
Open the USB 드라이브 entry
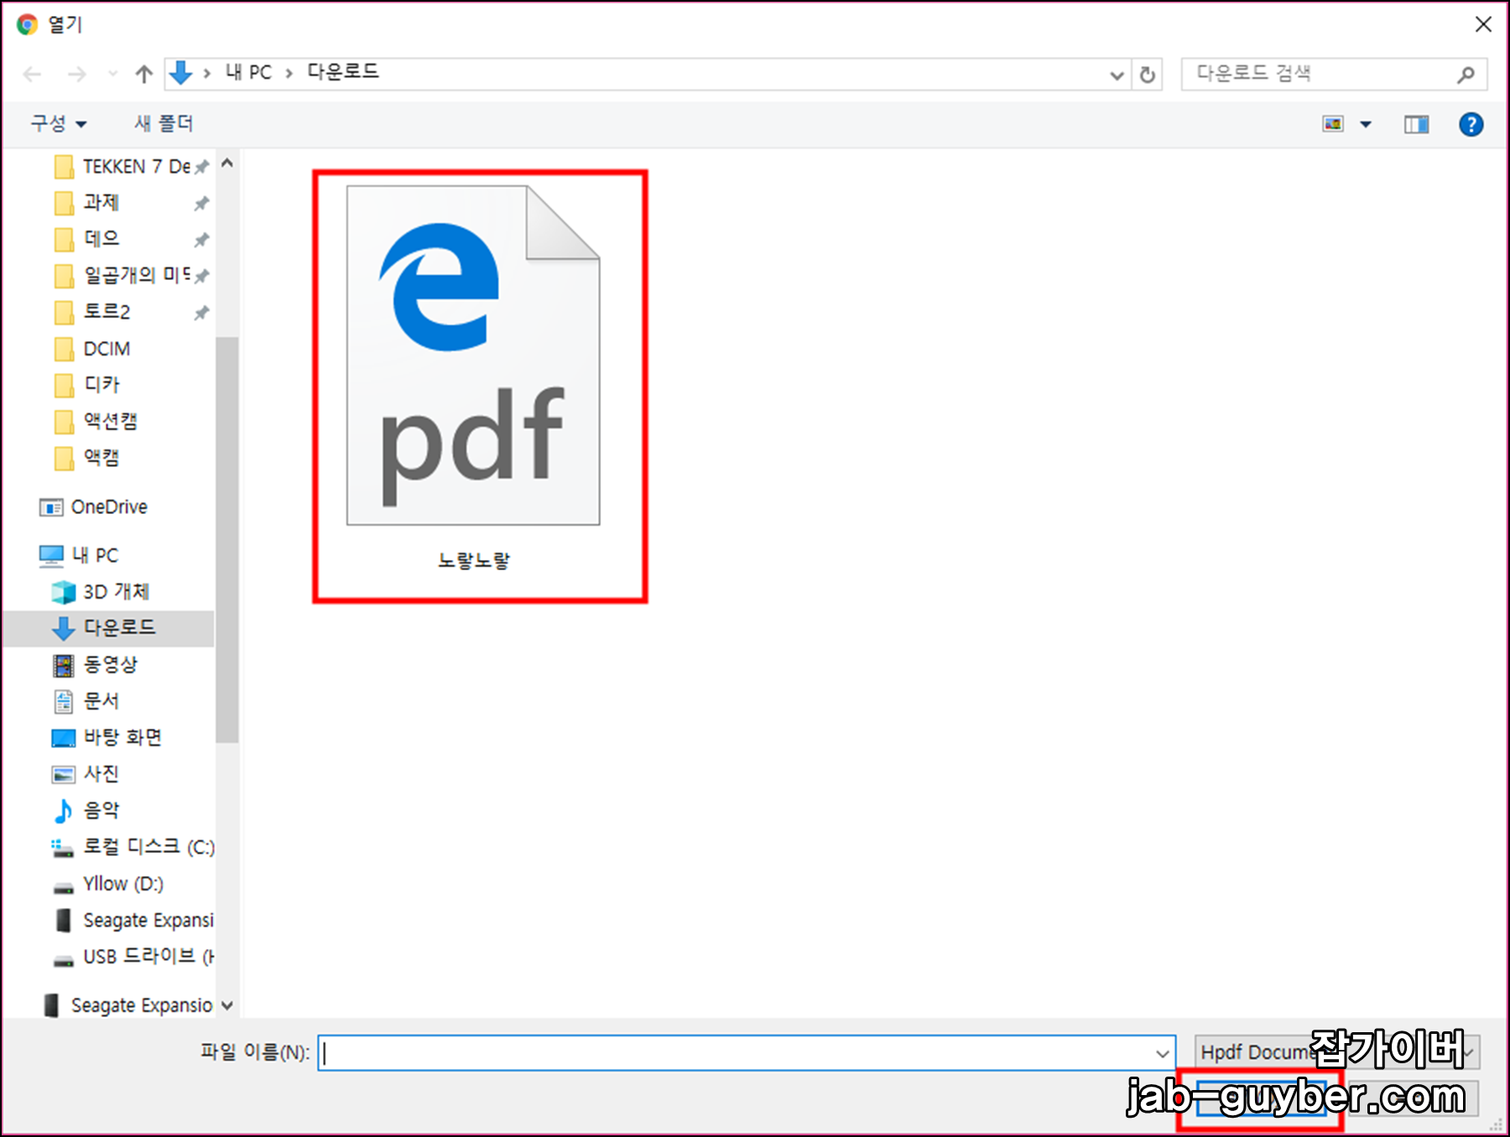point(148,957)
